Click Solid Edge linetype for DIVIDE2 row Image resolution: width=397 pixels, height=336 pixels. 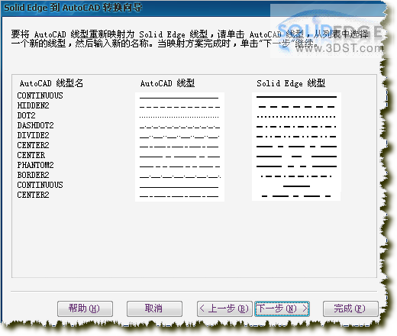[296, 137]
